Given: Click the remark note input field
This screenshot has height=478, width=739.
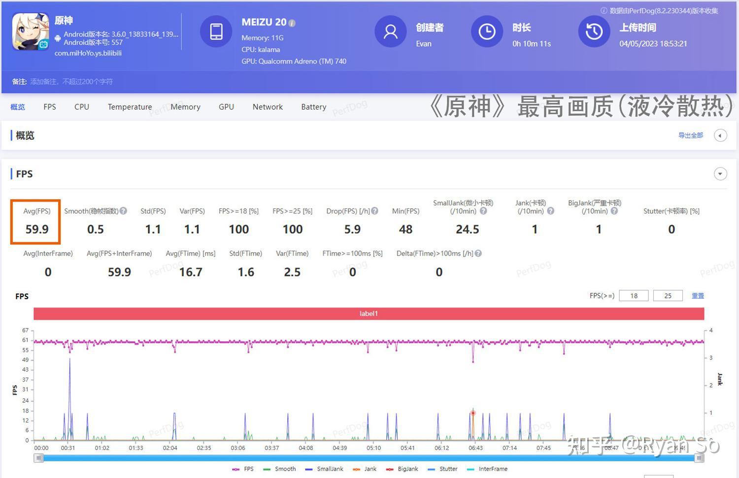Looking at the screenshot, I should pyautogui.click(x=71, y=82).
